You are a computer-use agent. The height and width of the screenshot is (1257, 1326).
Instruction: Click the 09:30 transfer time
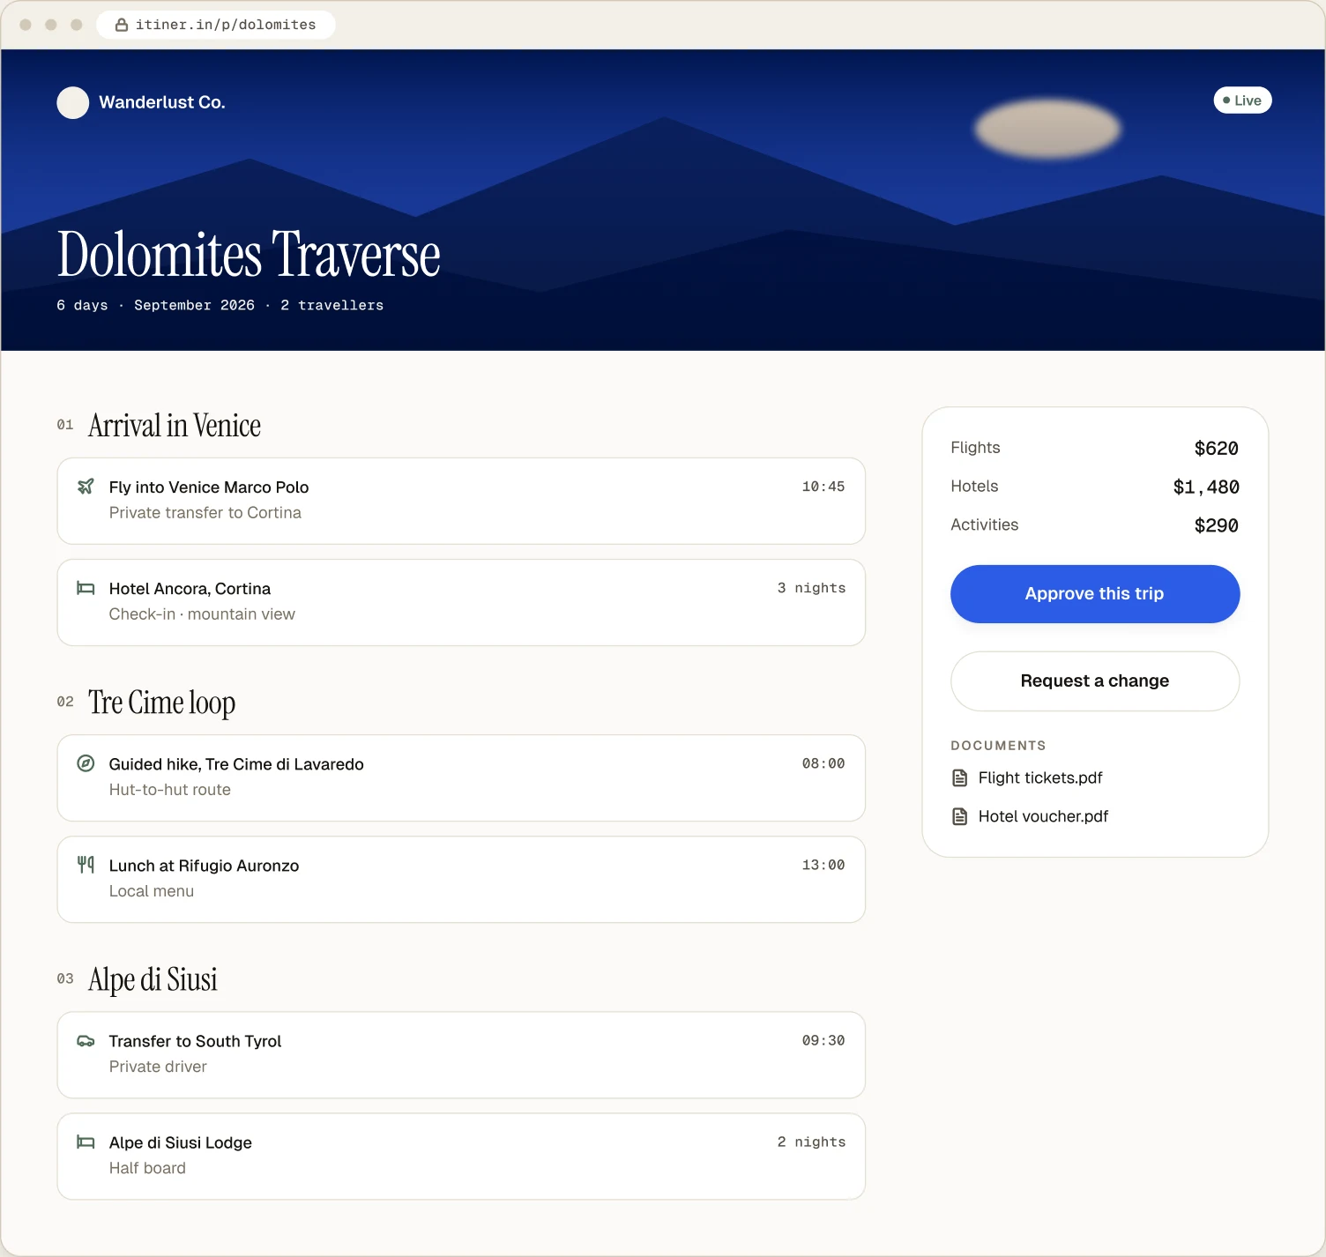tap(823, 1040)
